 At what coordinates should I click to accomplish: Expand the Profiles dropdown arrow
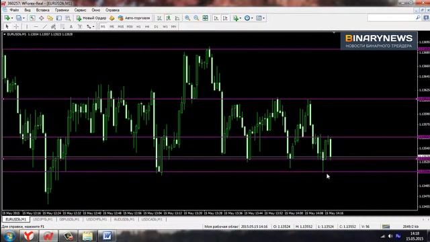(x=24, y=18)
